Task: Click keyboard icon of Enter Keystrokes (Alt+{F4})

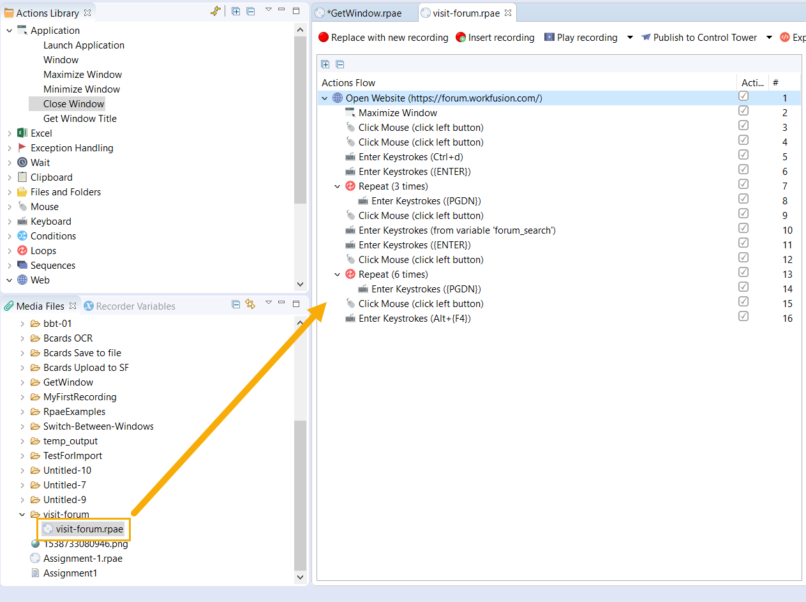Action: point(350,318)
